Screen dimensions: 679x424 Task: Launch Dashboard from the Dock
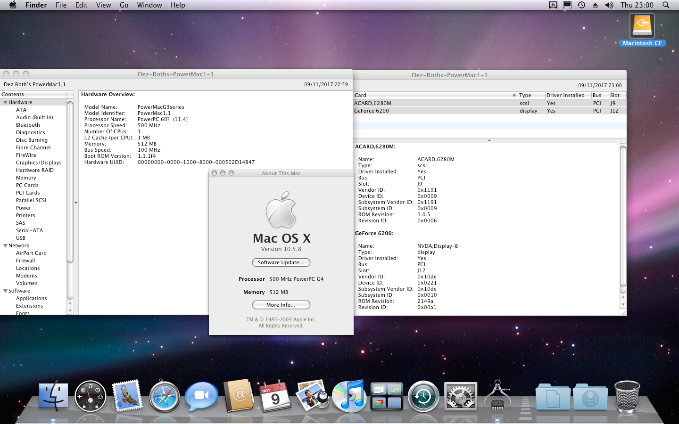(90, 396)
